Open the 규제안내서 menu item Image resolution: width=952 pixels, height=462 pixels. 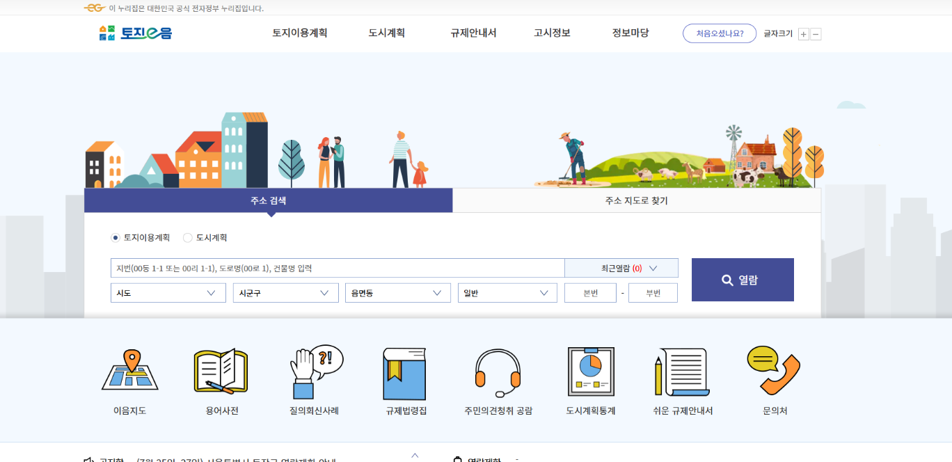tap(473, 33)
